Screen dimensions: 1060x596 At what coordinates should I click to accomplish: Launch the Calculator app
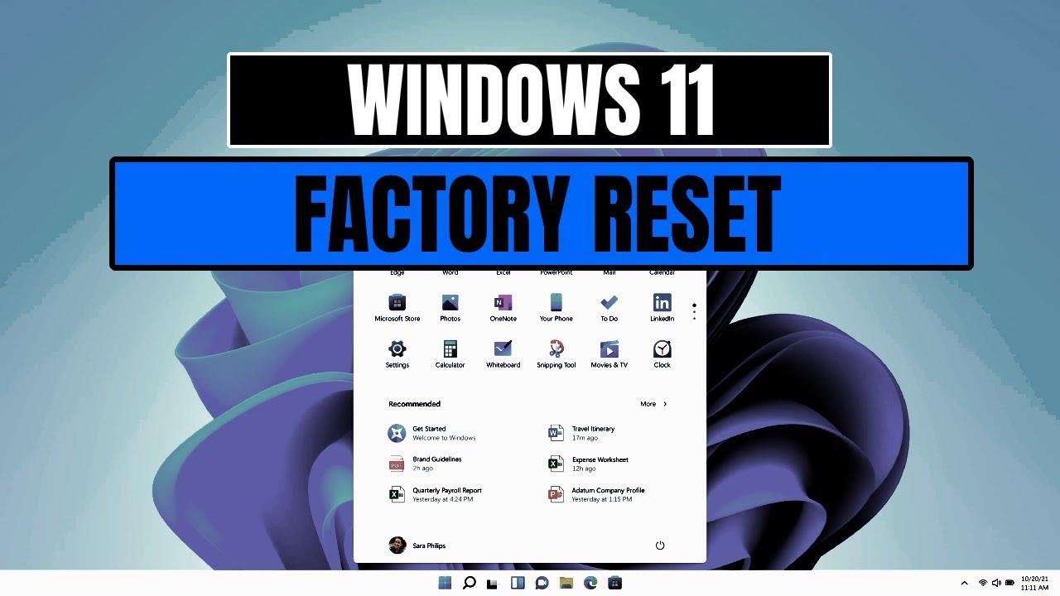click(450, 353)
